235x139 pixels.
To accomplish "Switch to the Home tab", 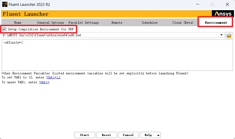I will [x=18, y=23].
